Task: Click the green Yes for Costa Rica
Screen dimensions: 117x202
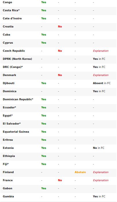Action: pos(44,10)
